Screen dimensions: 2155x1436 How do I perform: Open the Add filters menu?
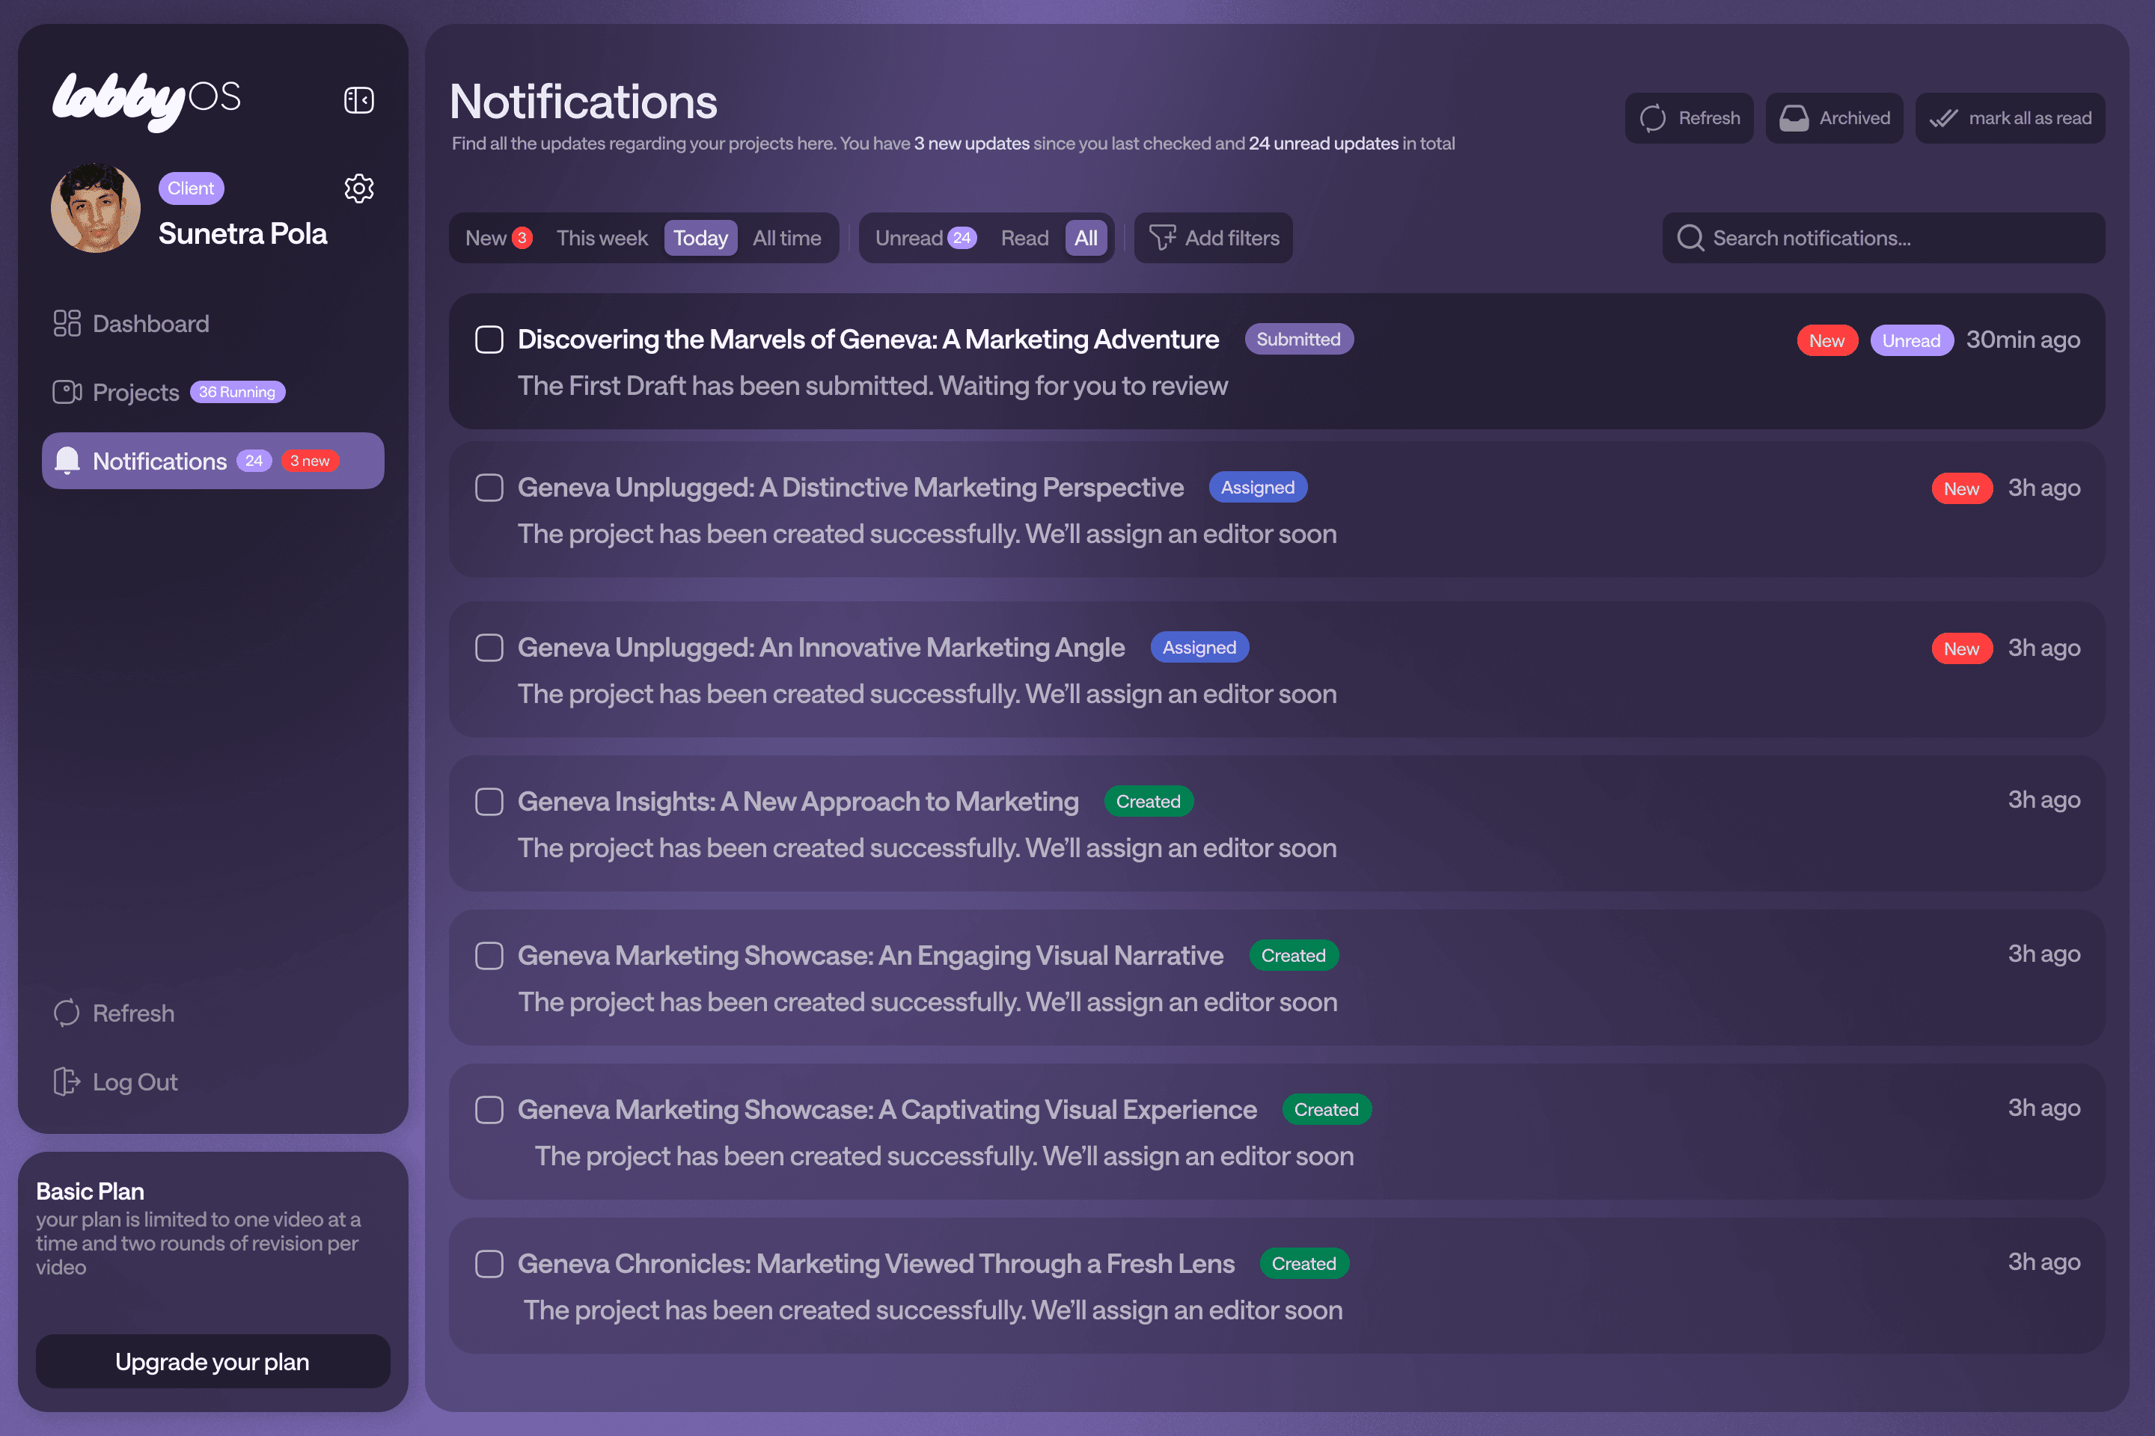pos(1213,238)
